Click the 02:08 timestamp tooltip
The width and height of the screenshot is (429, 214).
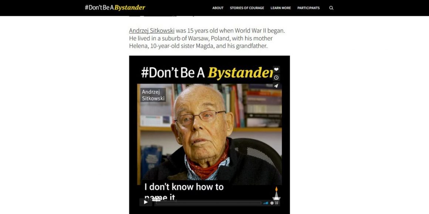click(x=156, y=200)
